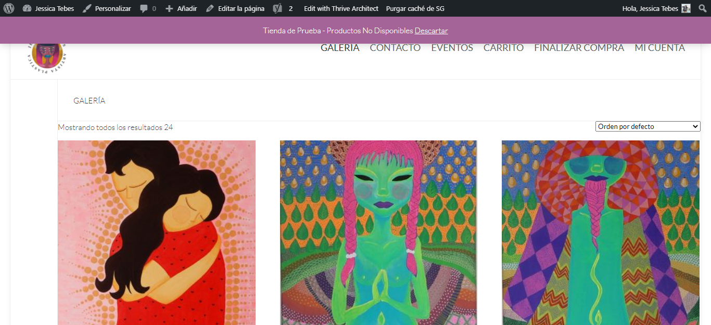Open the Yoast SEO icon menu

(277, 8)
